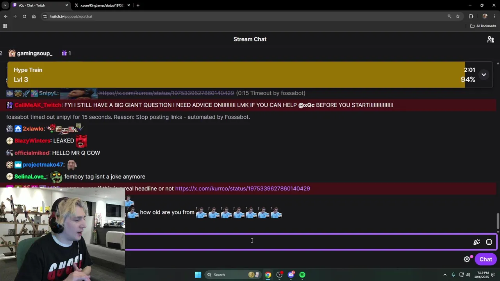This screenshot has width=500, height=281.
Task: Open the zoom magnifier icon in address bar
Action: click(x=449, y=16)
